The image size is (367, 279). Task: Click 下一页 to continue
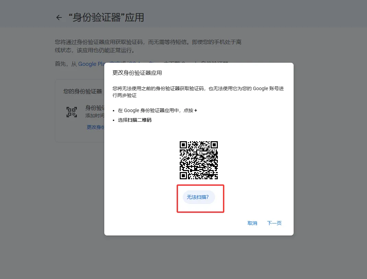pyautogui.click(x=274, y=223)
